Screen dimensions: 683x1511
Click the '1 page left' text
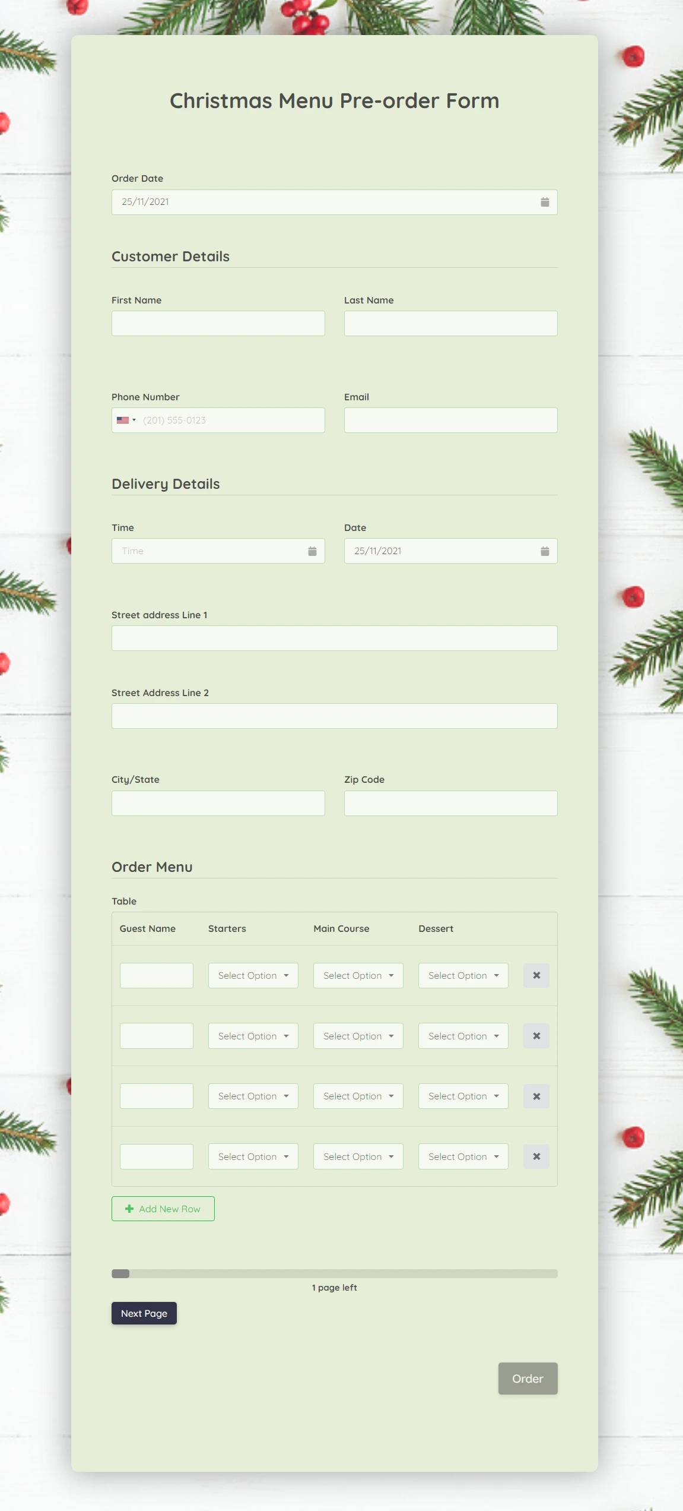(335, 1287)
